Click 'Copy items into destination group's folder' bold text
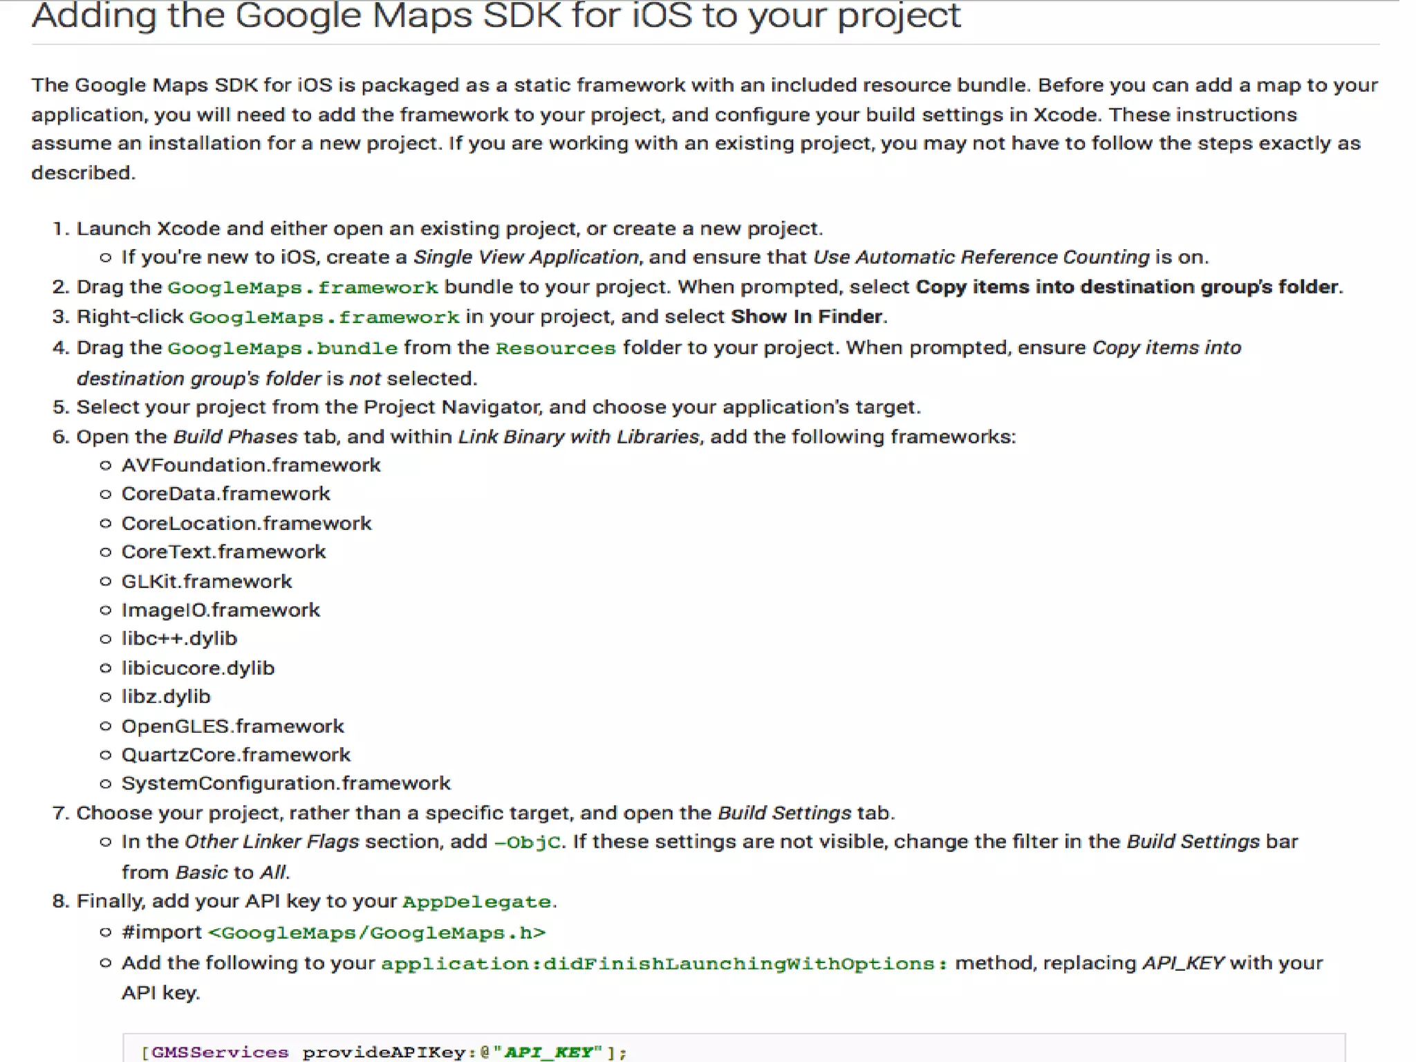Image resolution: width=1416 pixels, height=1062 pixels. (x=1127, y=287)
